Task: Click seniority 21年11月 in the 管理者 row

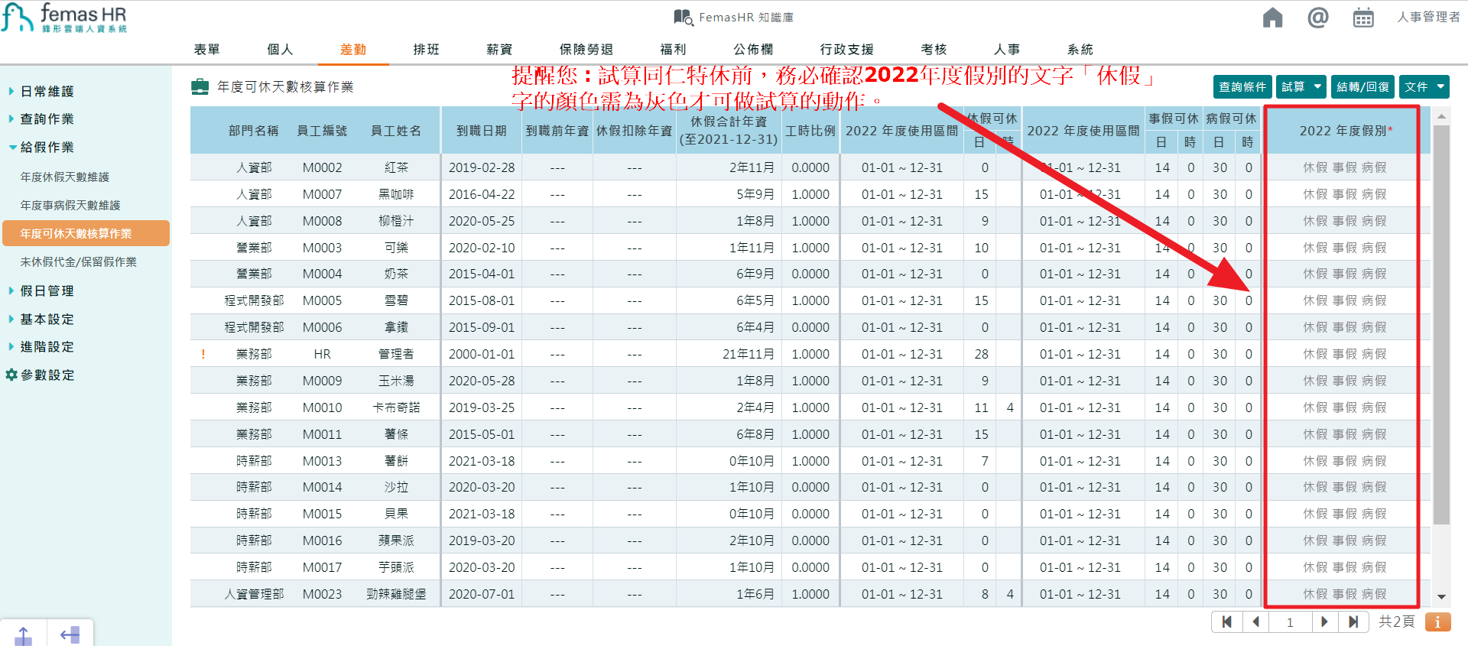Action: (x=749, y=354)
